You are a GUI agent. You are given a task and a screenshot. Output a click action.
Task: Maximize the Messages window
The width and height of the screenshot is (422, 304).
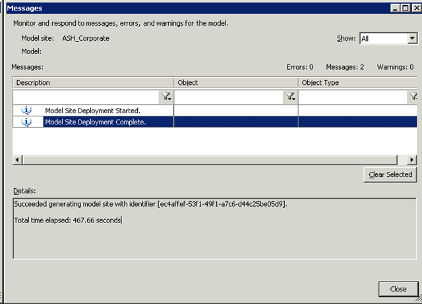[x=405, y=8]
